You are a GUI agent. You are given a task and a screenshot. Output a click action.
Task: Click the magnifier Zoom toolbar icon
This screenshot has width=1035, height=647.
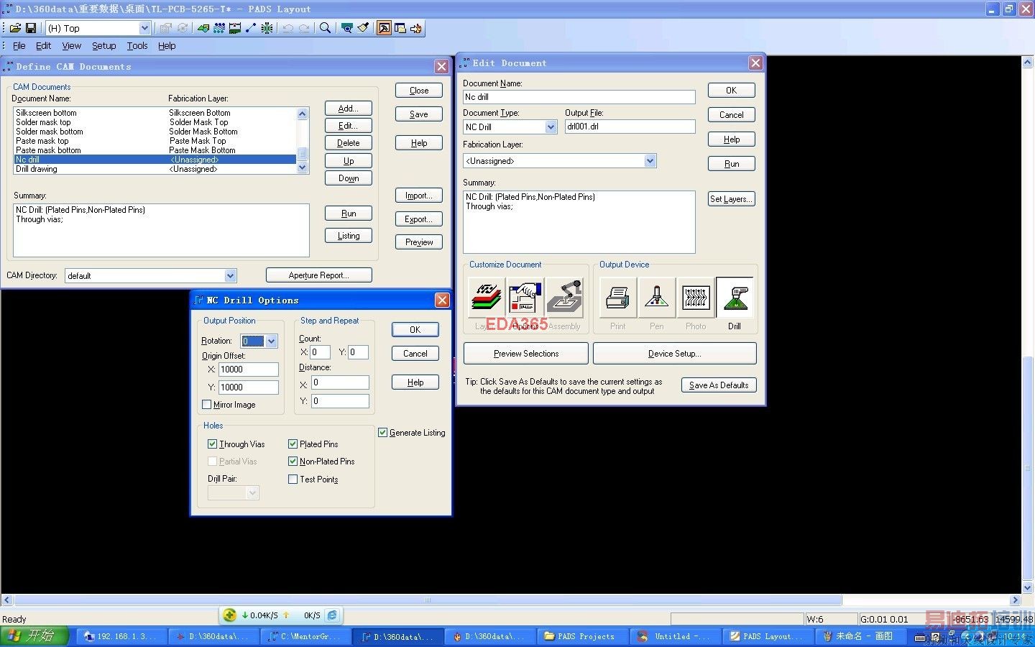(x=325, y=28)
